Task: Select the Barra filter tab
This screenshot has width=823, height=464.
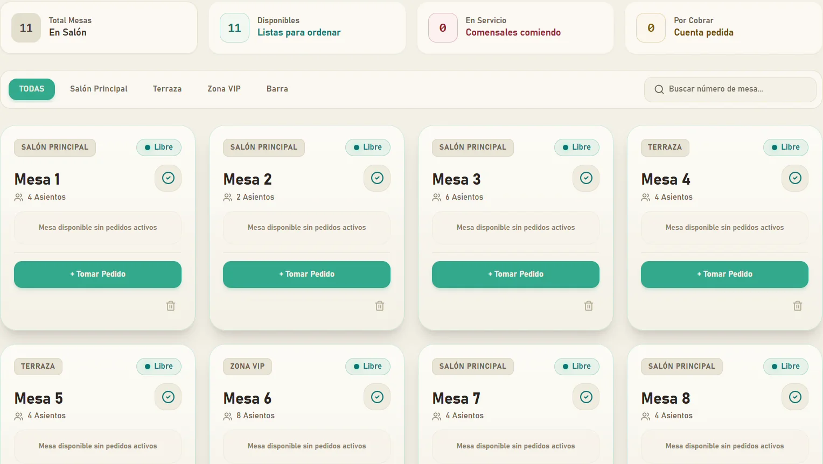Action: 277,89
